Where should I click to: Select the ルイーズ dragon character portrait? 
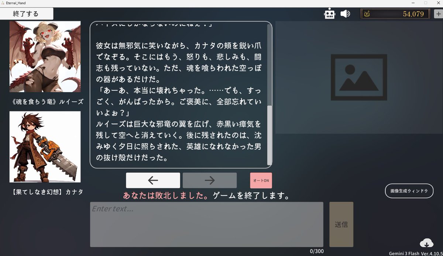[x=45, y=56]
